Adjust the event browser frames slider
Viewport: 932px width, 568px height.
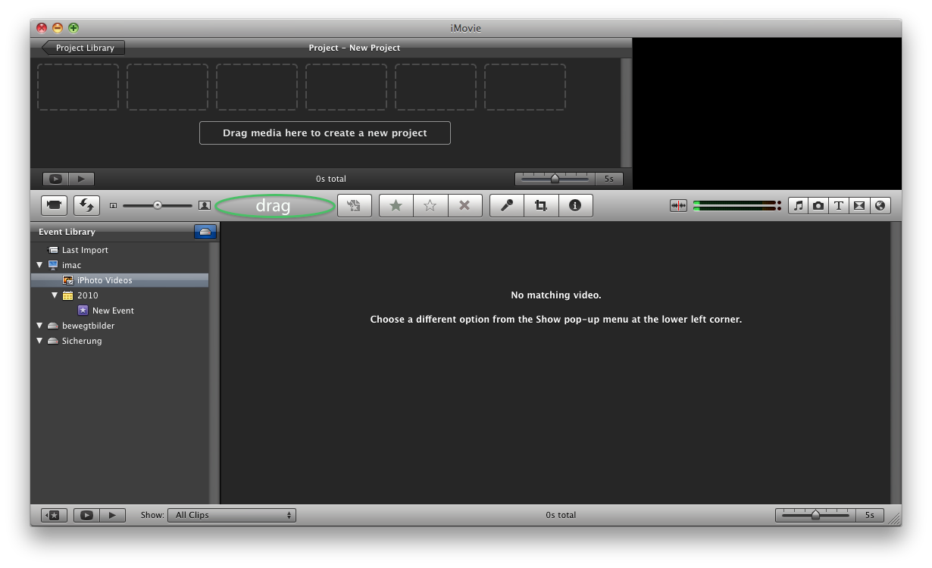(x=815, y=515)
